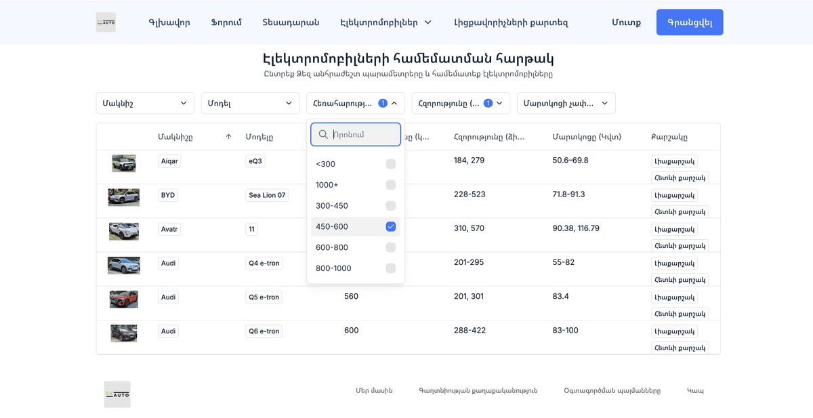Open the Aiqar eQ3 car thumbnail
813x418 pixels.
coord(124,163)
